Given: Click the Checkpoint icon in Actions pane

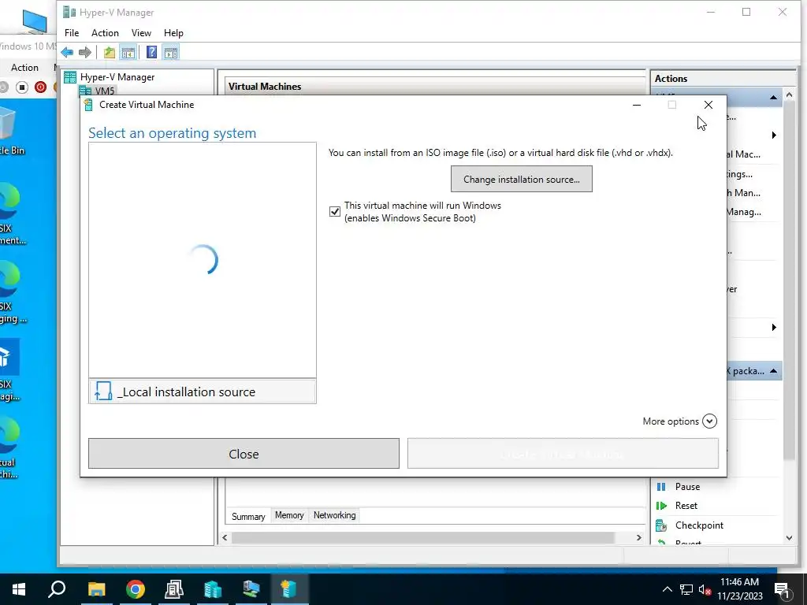Looking at the screenshot, I should (661, 525).
